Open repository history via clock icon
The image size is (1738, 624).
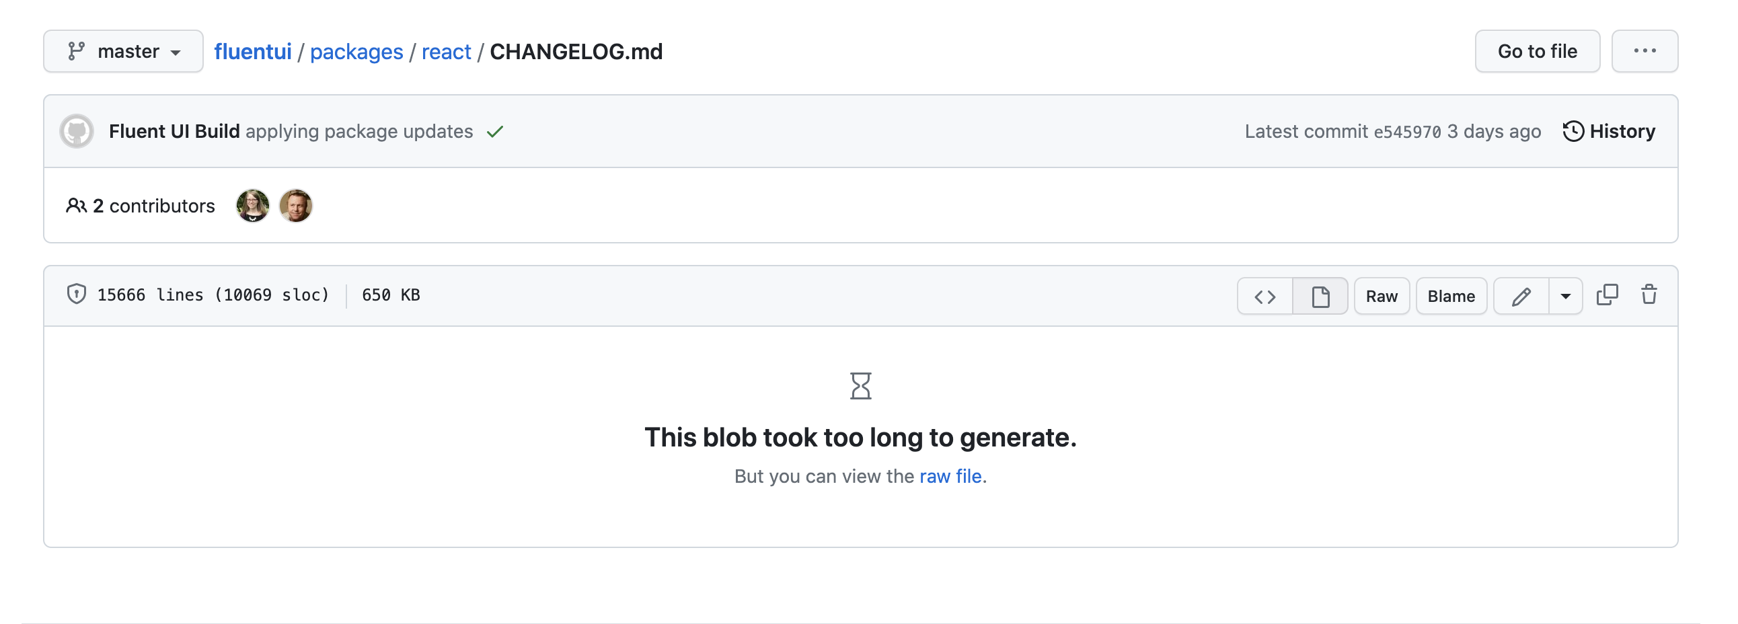(1575, 131)
